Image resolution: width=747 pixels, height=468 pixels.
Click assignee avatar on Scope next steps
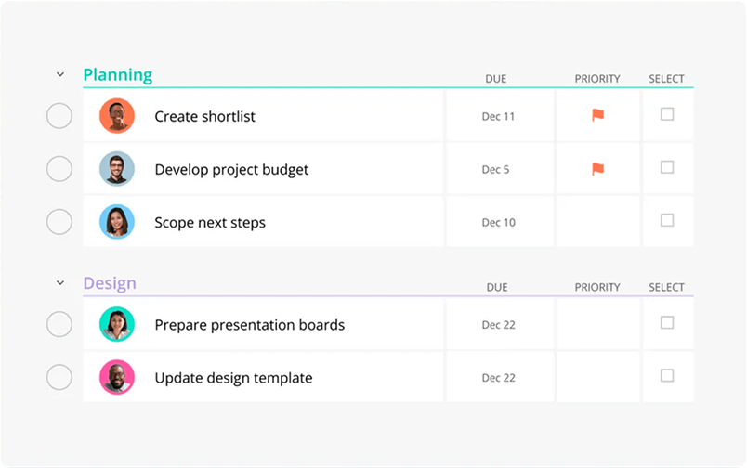point(117,222)
